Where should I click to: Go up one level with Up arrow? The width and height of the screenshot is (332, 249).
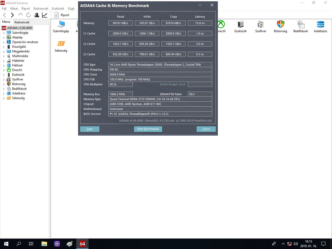point(20,15)
